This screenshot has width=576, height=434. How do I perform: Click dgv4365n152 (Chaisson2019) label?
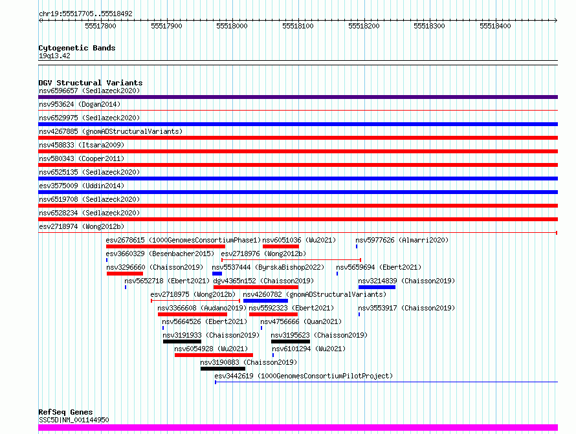(263, 281)
